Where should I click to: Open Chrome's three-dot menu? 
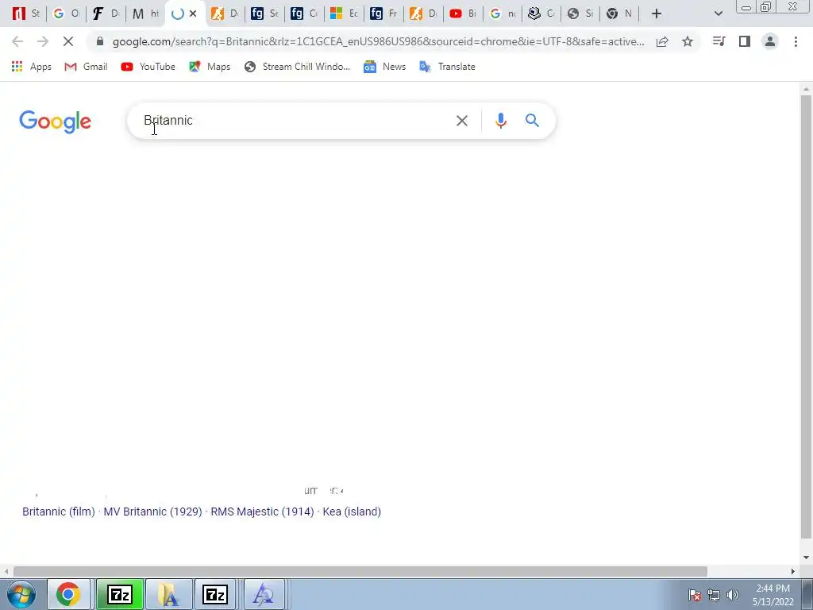[796, 41]
